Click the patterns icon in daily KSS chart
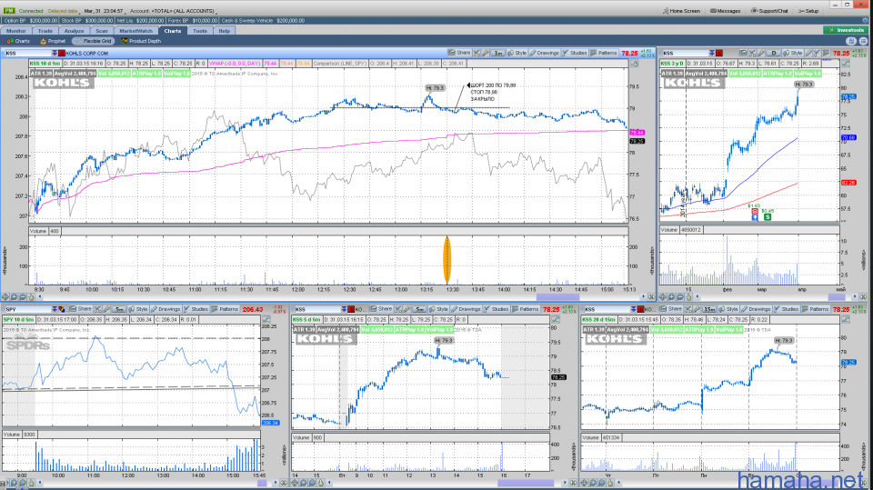This screenshot has height=490, width=873. point(826,53)
